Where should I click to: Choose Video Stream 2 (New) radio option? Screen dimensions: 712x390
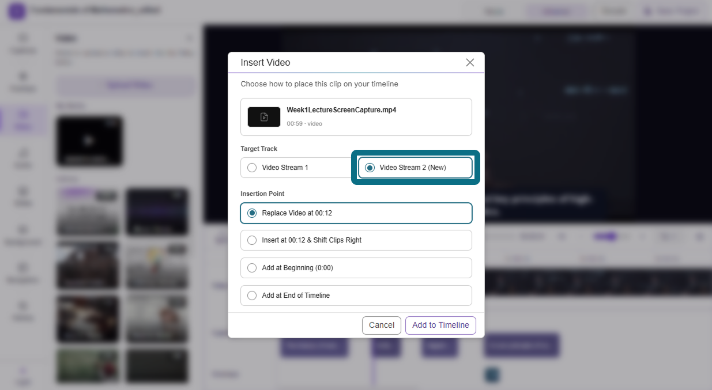[415, 168]
